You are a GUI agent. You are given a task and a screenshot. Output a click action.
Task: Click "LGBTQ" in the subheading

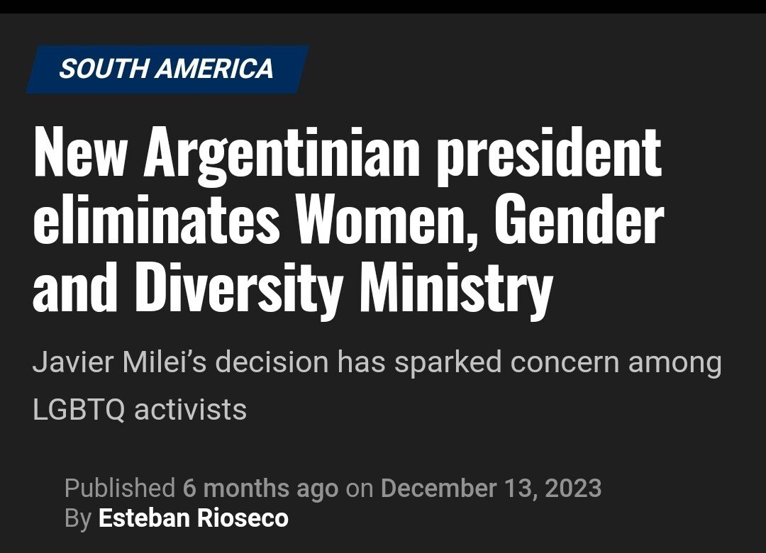[79, 410]
